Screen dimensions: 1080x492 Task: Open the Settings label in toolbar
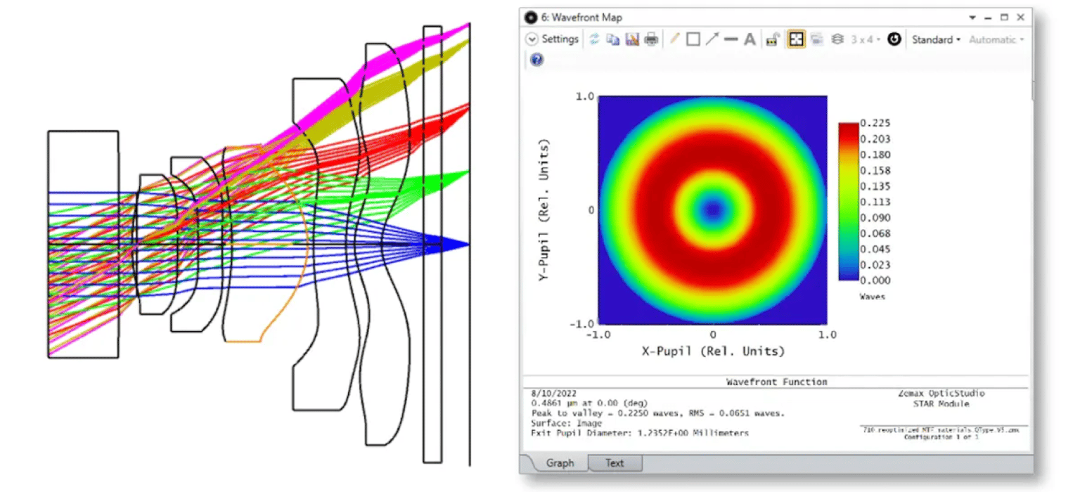560,39
